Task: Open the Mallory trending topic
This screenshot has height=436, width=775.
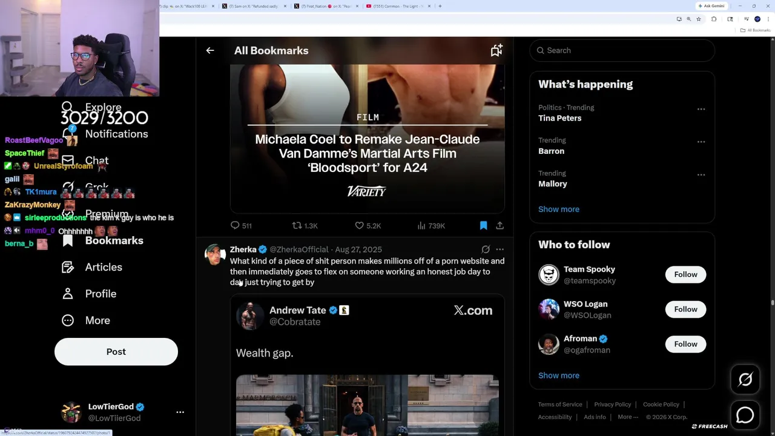Action: pyautogui.click(x=553, y=183)
